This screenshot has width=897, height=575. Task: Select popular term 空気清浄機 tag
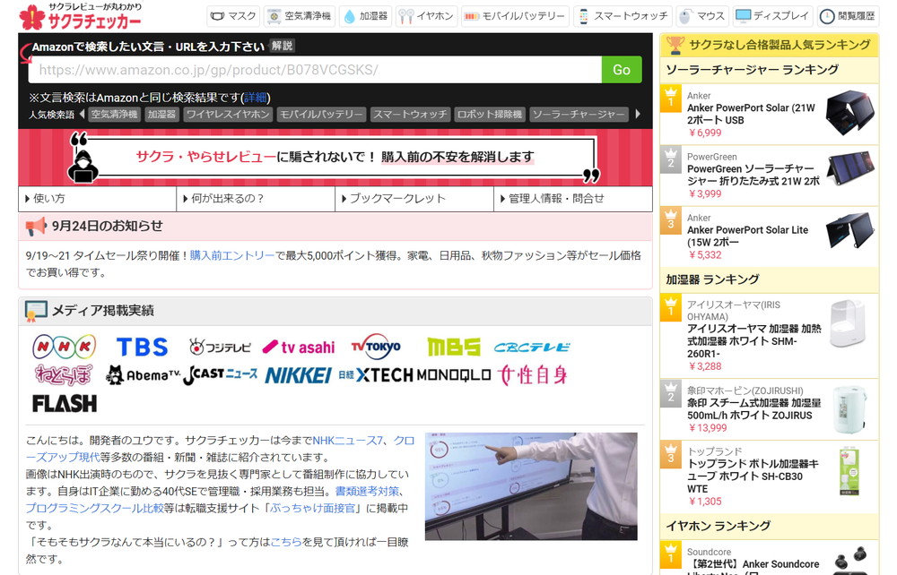[115, 115]
